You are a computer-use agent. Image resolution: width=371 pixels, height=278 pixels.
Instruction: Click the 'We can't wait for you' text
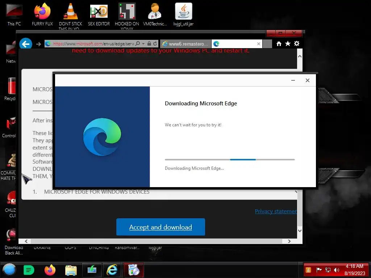[193, 125]
